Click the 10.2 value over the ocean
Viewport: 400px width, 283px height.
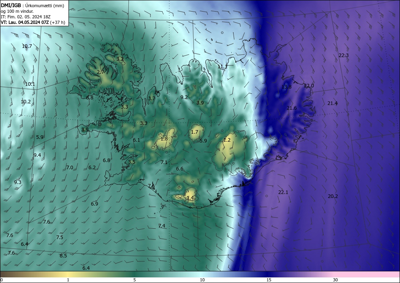pos(26,102)
